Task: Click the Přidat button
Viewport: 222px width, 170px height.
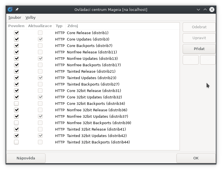Action: (199, 49)
